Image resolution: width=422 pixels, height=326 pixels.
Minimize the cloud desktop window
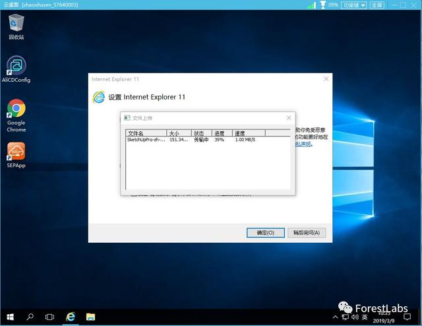[394, 5]
